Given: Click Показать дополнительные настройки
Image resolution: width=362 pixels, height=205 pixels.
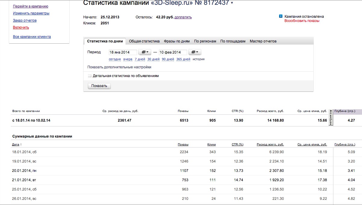Looking at the screenshot, I should [x=119, y=67].
